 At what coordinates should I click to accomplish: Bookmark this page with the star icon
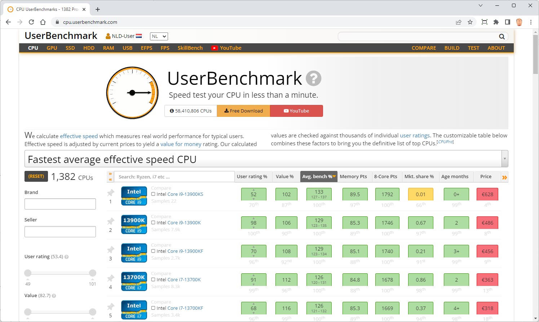tap(470, 22)
